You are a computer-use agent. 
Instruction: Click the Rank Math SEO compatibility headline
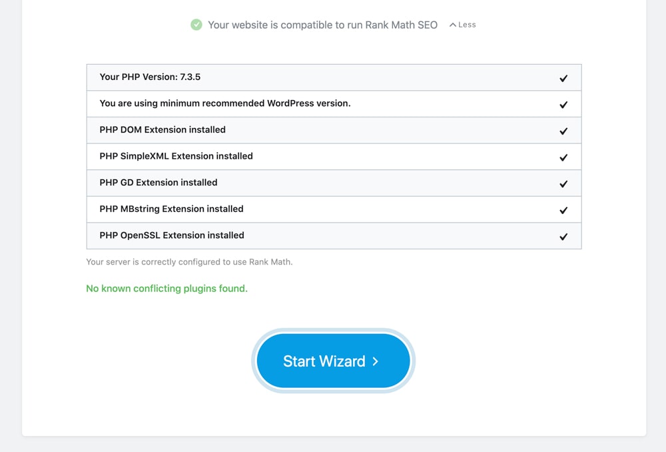323,24
